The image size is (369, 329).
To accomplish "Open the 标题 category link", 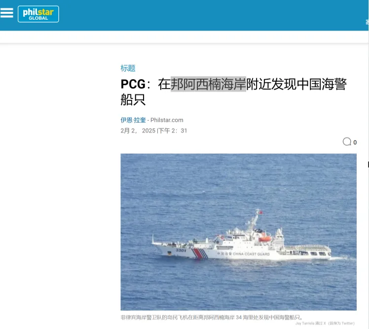I will [x=128, y=68].
